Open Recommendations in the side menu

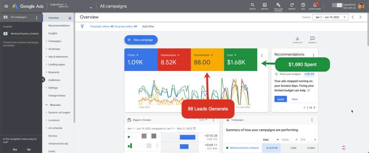59,25
